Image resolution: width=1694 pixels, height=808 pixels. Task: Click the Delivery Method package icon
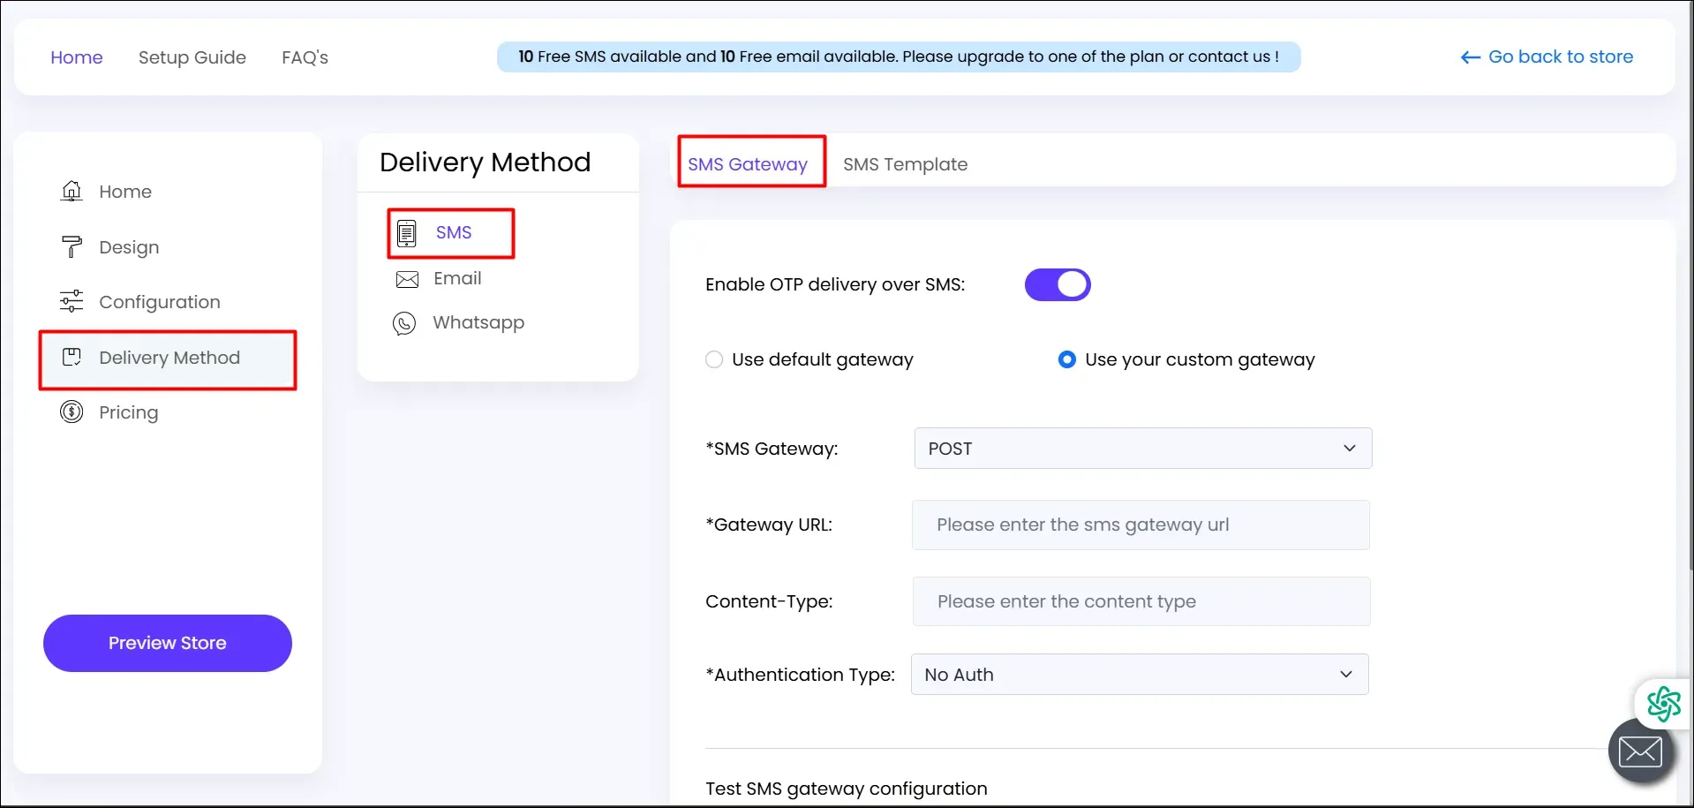72,357
